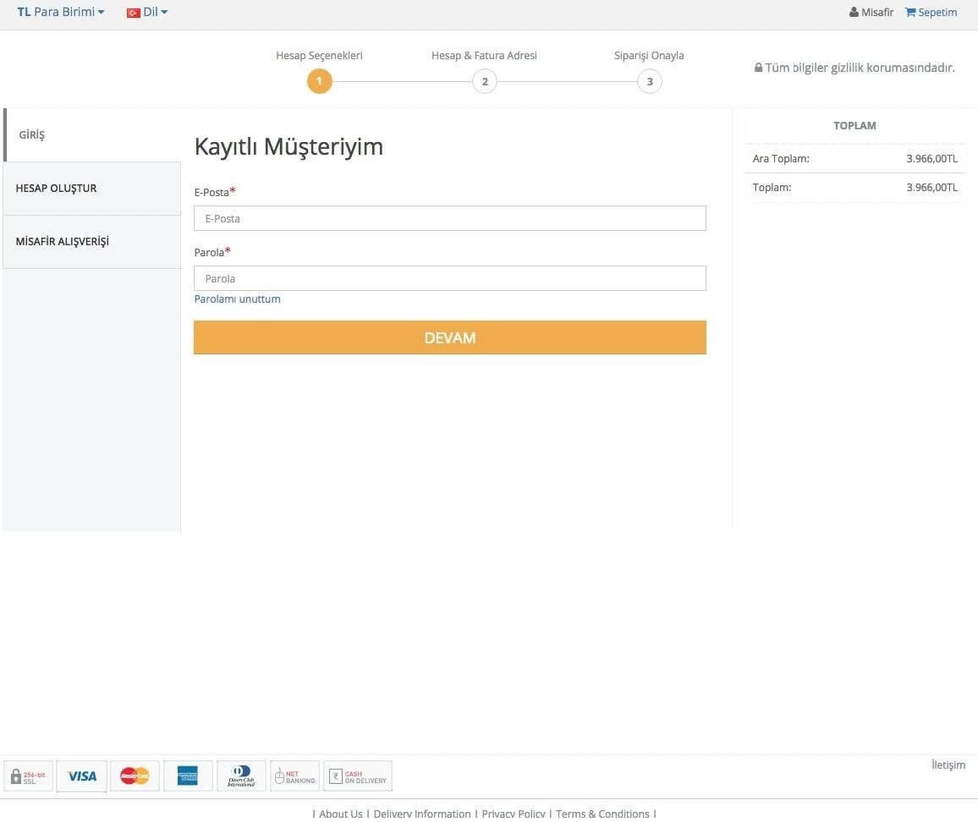Screen dimensions: 978x822
Task: Open the Dil language dropdown
Action: point(147,11)
